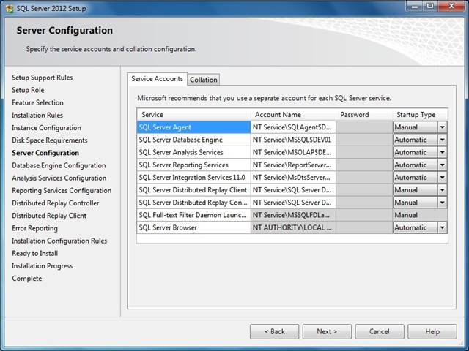The width and height of the screenshot is (469, 351).
Task: Click Analysis Services Configuration step in sidebar
Action: (x=59, y=178)
